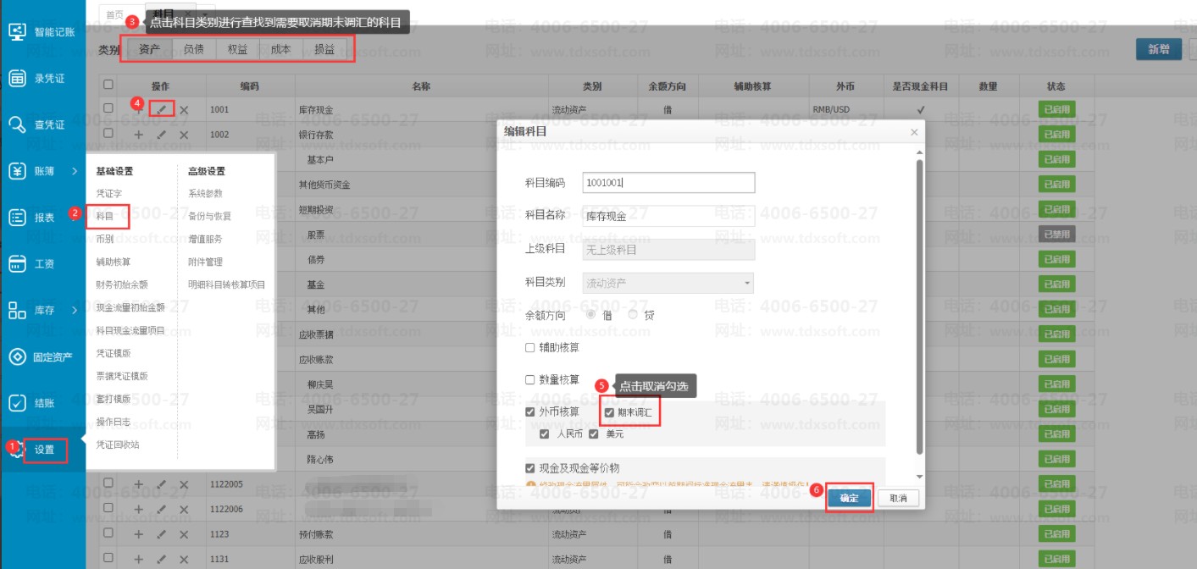Click the 确定 button in dialog

(x=849, y=498)
